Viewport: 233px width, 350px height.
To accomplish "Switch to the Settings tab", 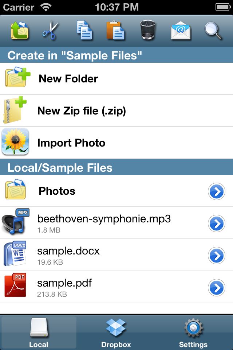I will click(x=193, y=332).
